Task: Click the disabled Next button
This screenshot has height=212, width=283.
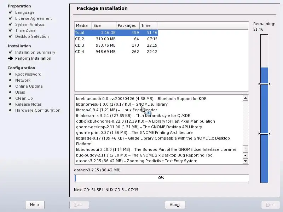Action: [270, 205]
